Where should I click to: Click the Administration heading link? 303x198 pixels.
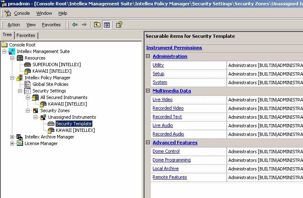coord(170,56)
